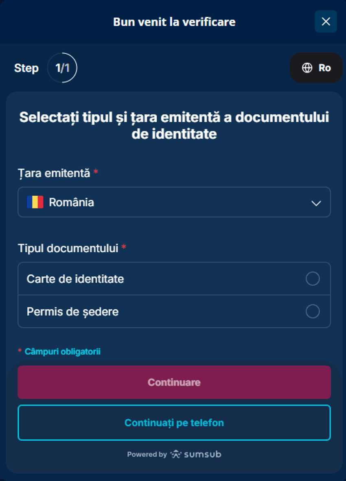Select the Permis de ședere radio button
Image resolution: width=346 pixels, height=481 pixels.
pyautogui.click(x=313, y=311)
